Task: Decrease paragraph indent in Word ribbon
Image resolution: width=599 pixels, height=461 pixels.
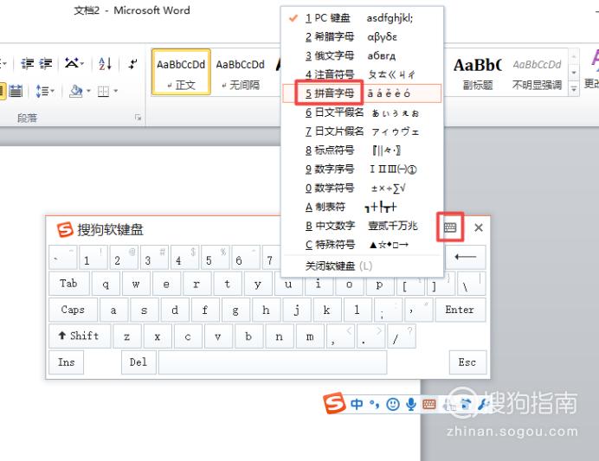Action: tap(27, 63)
